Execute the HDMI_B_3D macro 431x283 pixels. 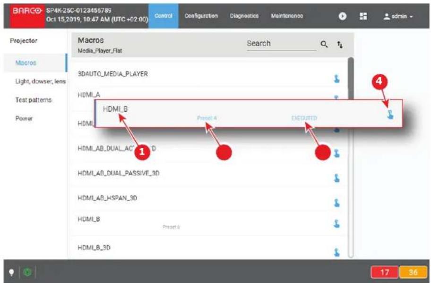pos(336,252)
